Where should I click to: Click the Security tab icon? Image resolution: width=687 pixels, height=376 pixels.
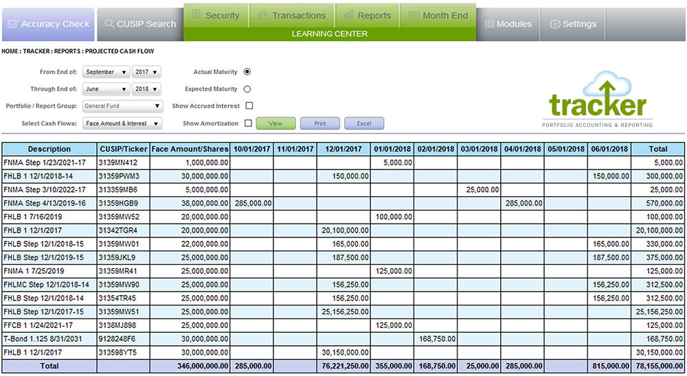(196, 14)
